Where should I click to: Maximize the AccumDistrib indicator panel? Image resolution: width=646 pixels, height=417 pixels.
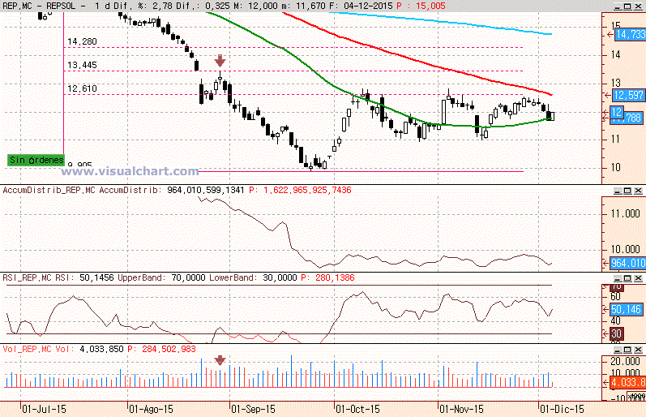(x=627, y=191)
